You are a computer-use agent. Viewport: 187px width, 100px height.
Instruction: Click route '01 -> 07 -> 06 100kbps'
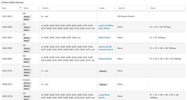pyautogui.click(x=160, y=27)
